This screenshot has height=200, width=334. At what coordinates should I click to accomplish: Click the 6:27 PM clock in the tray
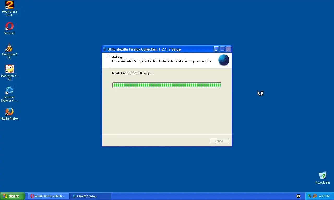pos(324,196)
